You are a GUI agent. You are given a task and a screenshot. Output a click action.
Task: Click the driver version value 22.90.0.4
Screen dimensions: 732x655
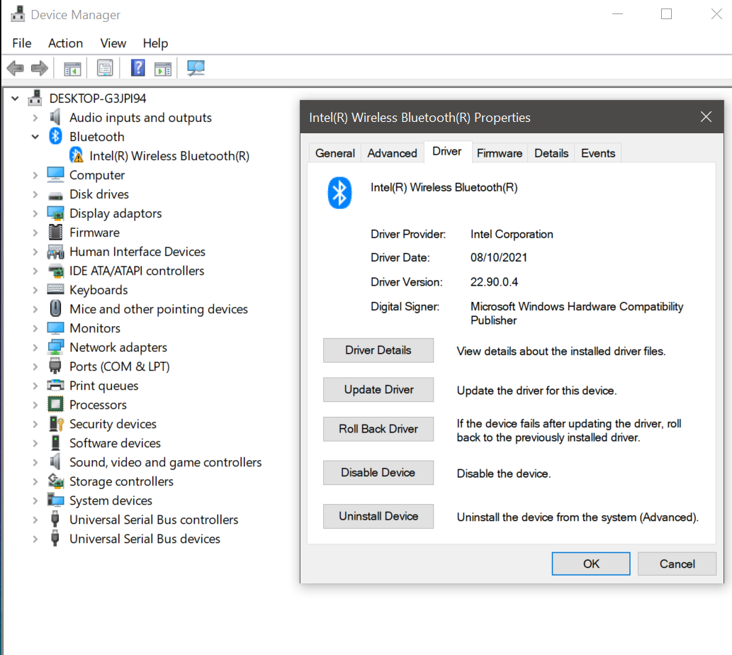(494, 282)
